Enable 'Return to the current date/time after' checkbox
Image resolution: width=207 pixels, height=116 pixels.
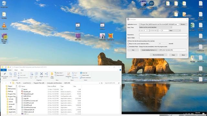tap(128, 44)
